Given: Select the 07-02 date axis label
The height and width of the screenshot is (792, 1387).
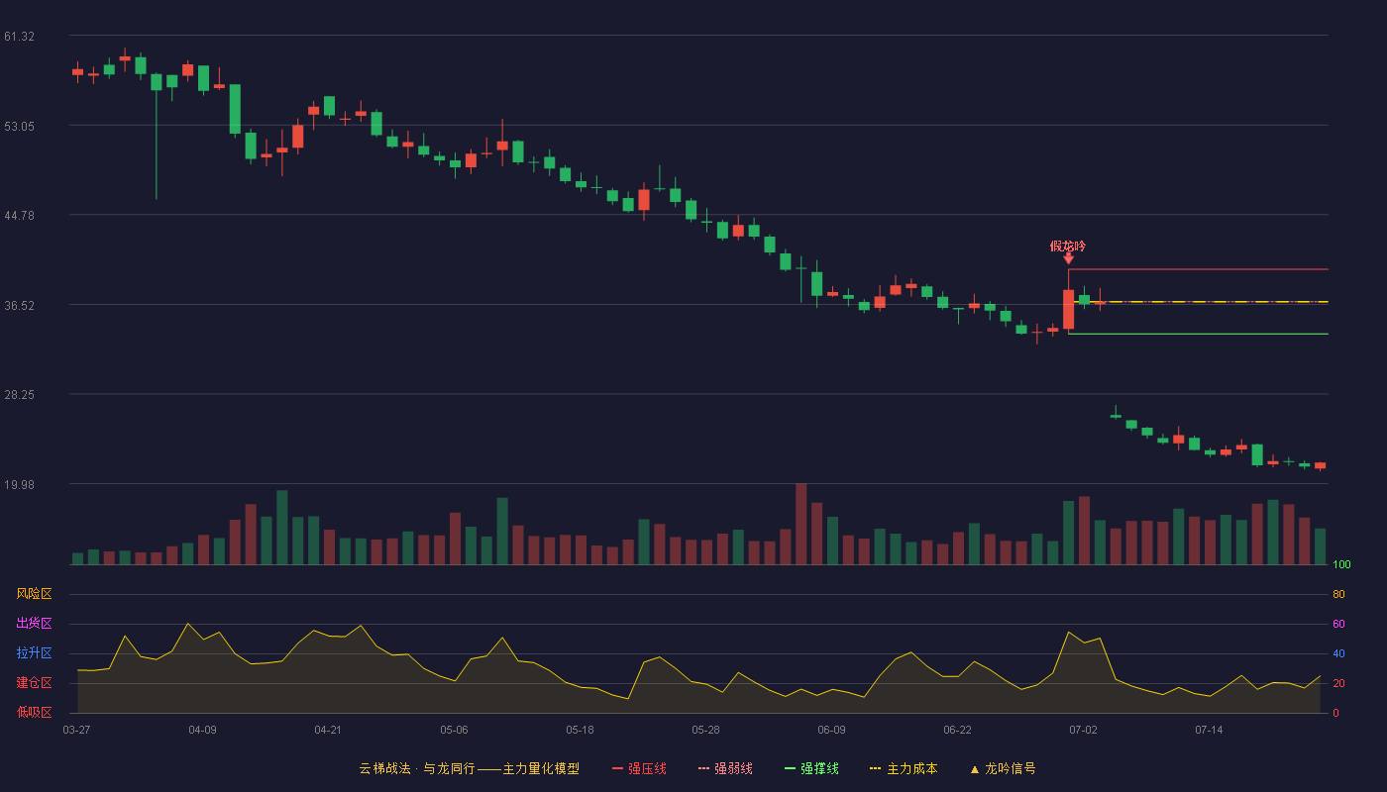Looking at the screenshot, I should tap(1083, 730).
